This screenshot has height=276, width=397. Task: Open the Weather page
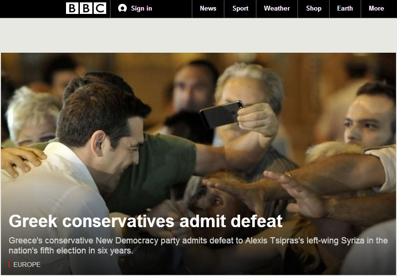[277, 8]
